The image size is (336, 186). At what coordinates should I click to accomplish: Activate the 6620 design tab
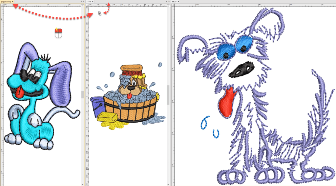(x=174, y=2)
